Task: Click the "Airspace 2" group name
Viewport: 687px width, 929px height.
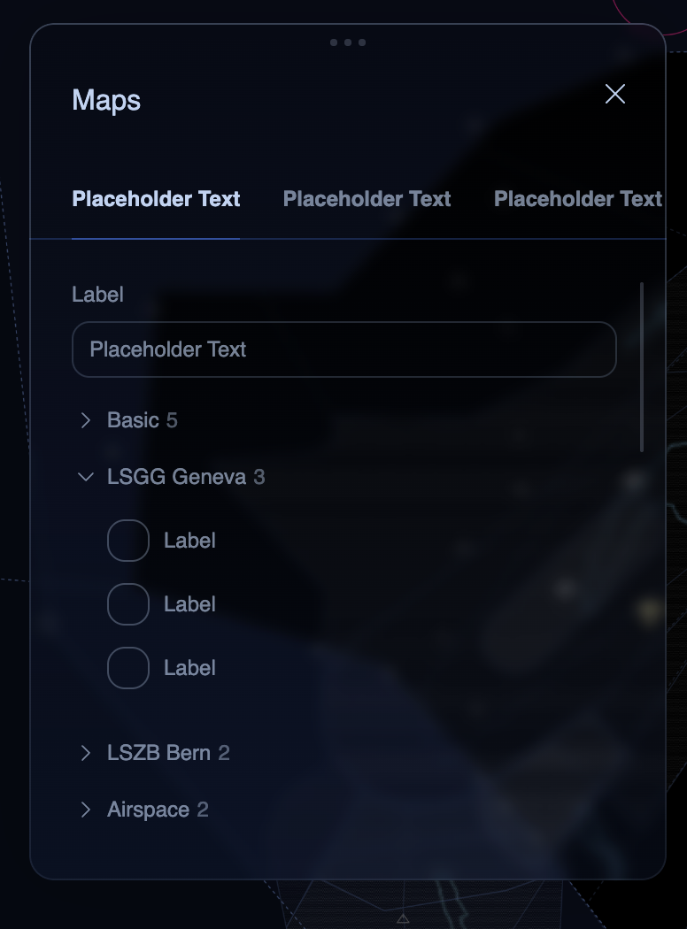Action: click(158, 810)
